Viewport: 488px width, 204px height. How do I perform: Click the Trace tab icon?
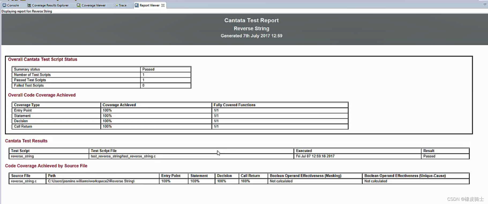click(116, 5)
